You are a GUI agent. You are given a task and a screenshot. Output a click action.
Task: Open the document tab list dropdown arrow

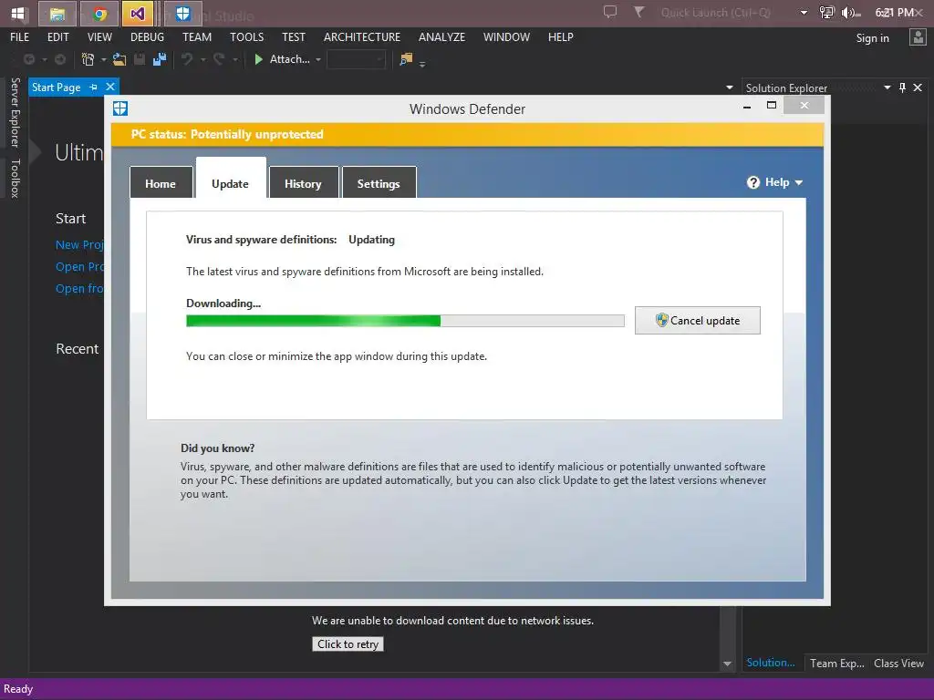(x=729, y=87)
